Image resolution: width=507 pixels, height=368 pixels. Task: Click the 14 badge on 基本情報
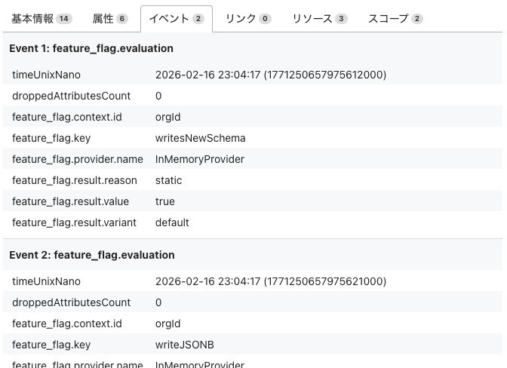[x=64, y=19]
